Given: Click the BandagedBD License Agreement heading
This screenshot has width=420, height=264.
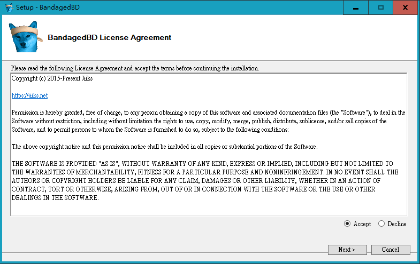Looking at the screenshot, I should point(110,38).
